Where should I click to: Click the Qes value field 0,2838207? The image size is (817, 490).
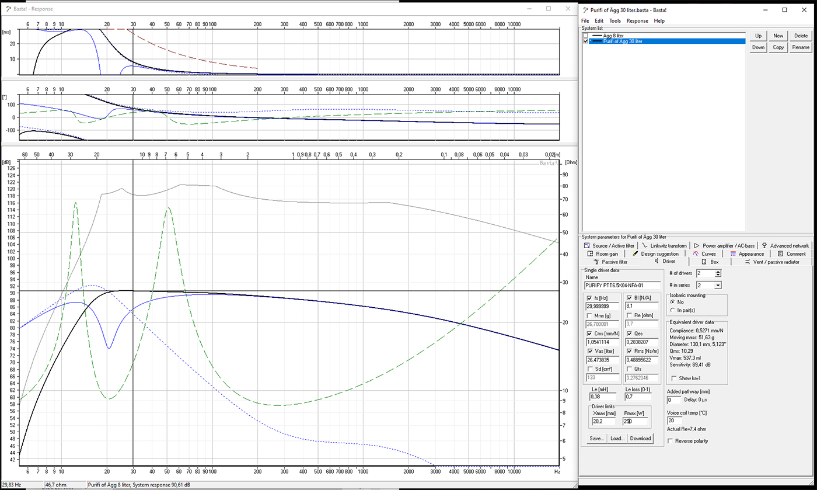642,342
